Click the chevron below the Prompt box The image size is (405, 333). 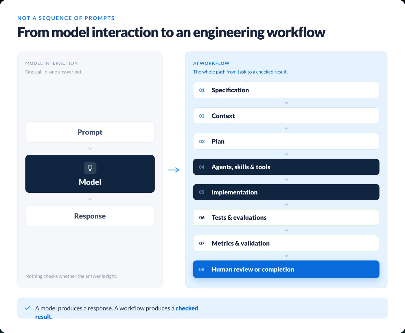click(90, 149)
